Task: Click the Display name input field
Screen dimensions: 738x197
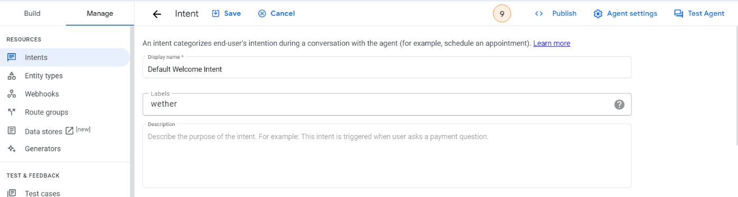Action: (x=387, y=67)
